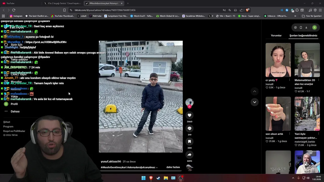This screenshot has height=182, width=324.
Task: Share the video via the 8815 arrow
Action: click(189, 155)
